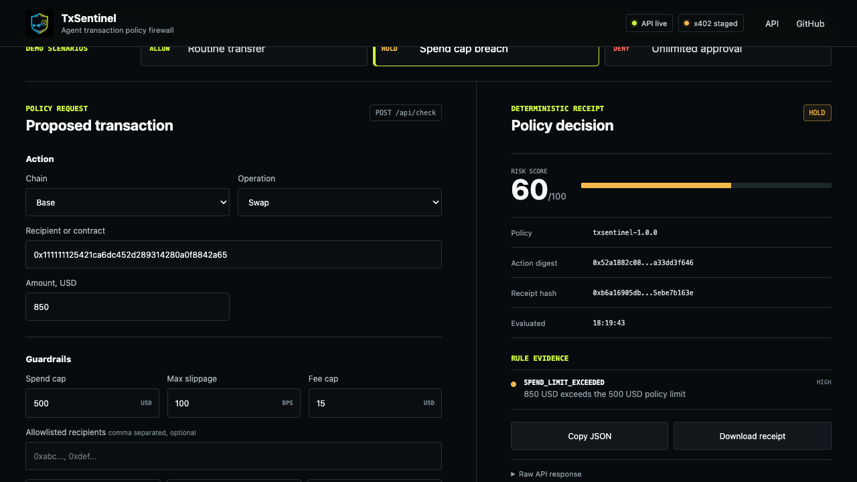Click the TxSentinel shield logo icon
857x482 pixels.
40,23
